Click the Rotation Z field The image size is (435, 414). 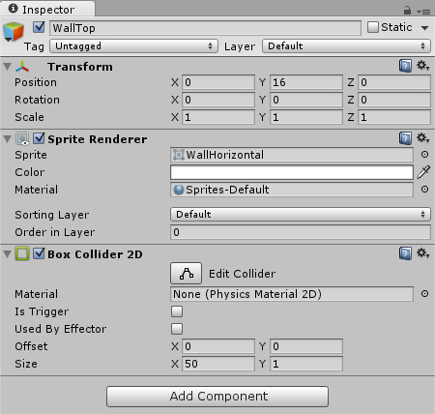click(x=394, y=100)
